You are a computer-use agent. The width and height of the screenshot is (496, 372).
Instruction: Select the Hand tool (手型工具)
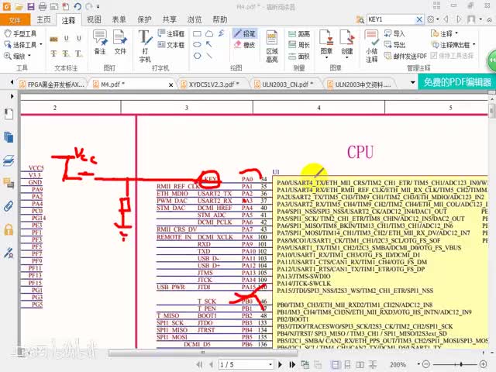click(20, 33)
